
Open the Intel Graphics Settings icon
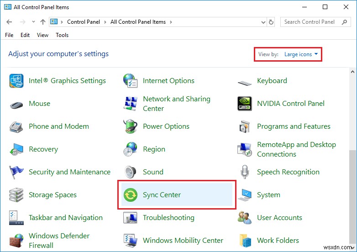click(x=16, y=81)
